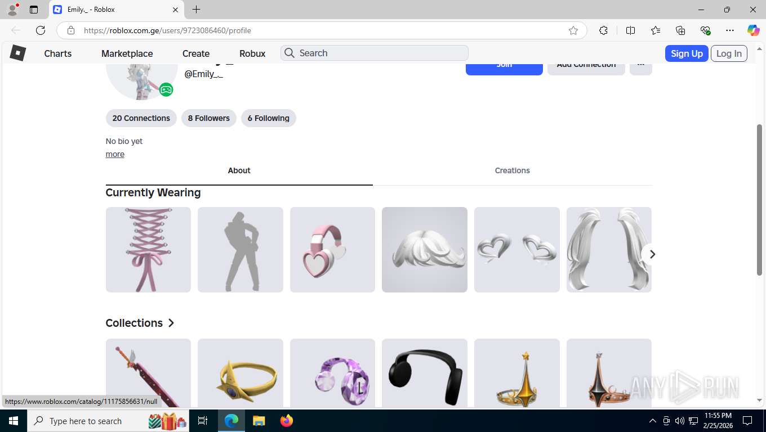Open the white short hair item thumbnail

[x=425, y=250]
